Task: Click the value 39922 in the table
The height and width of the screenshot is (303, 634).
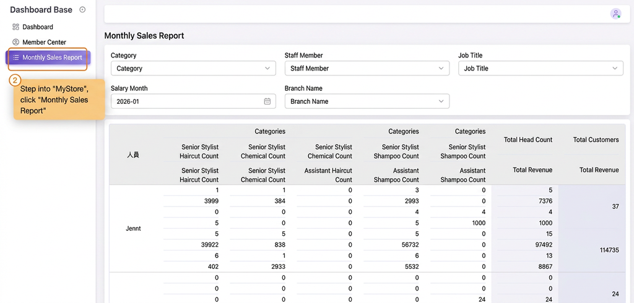Action: pyautogui.click(x=209, y=244)
